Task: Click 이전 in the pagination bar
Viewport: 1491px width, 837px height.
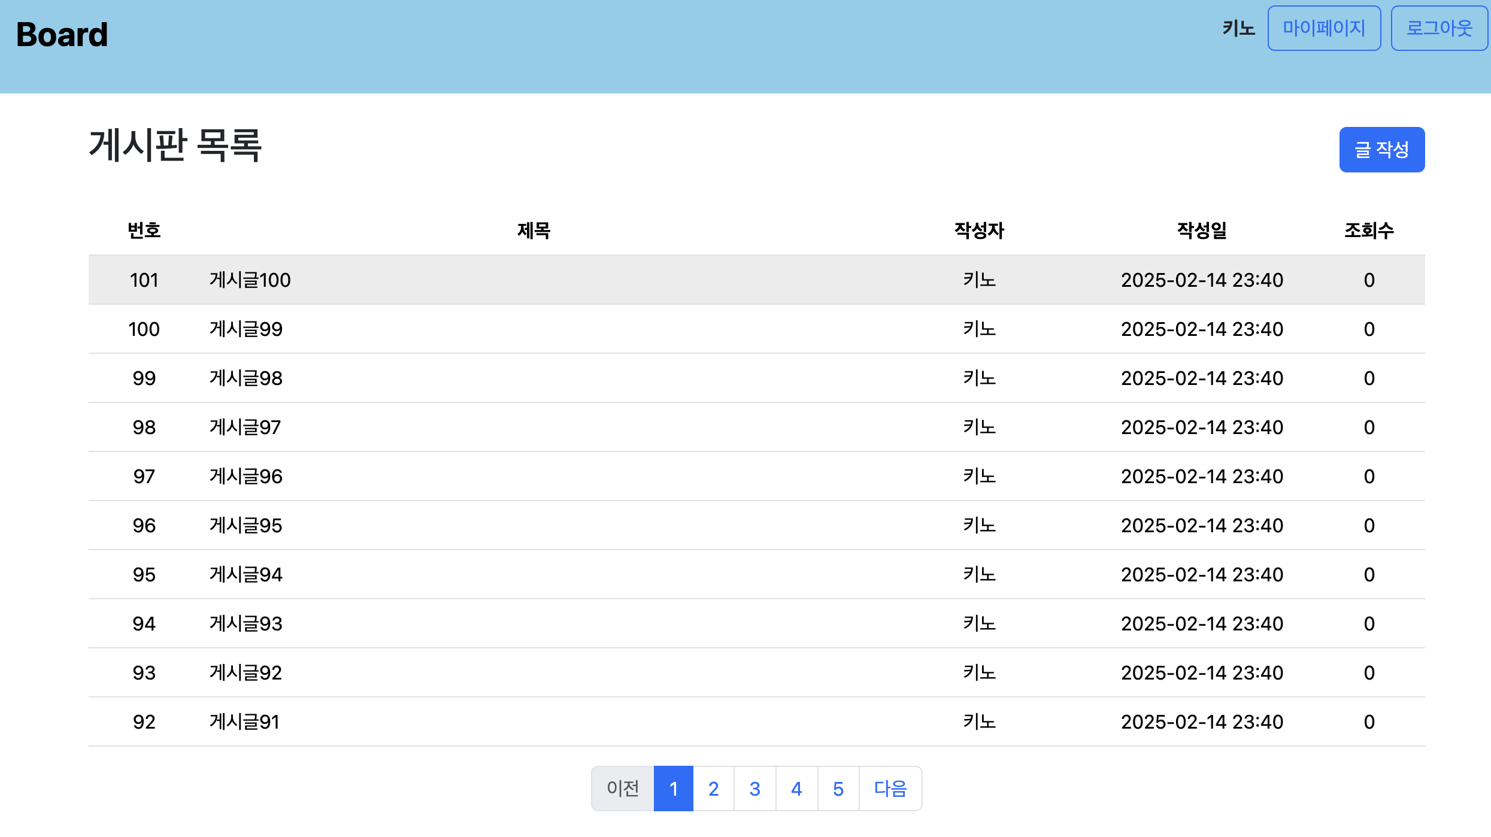Action: pos(622,789)
